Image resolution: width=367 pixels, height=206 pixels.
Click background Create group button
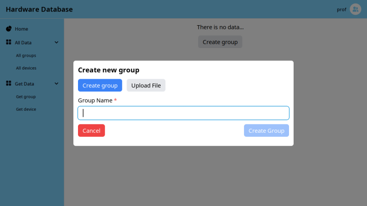(x=220, y=42)
